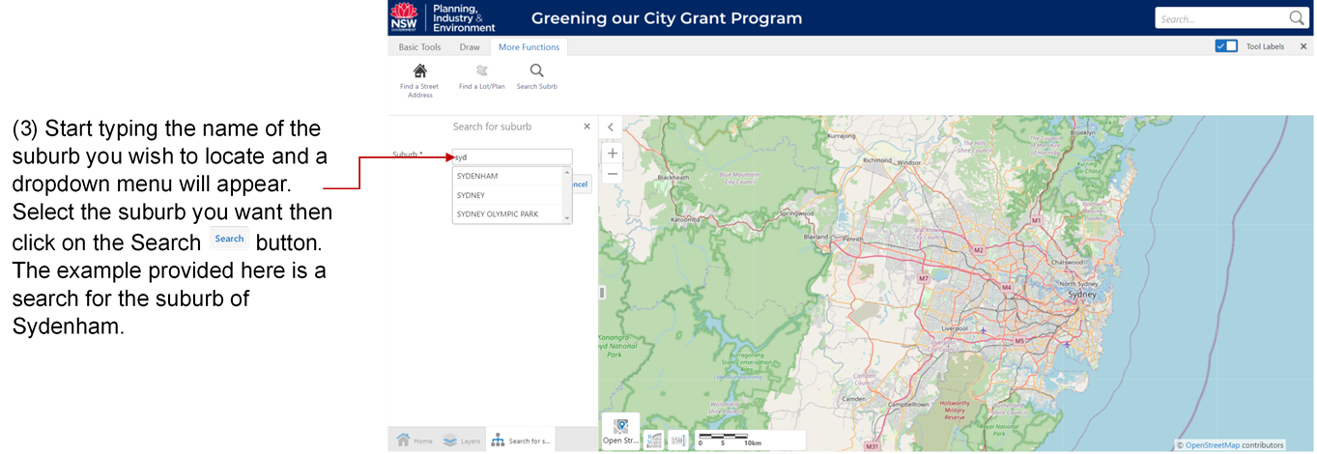Close the Search for suburb panel
This screenshot has height=454, width=1317.
[587, 127]
